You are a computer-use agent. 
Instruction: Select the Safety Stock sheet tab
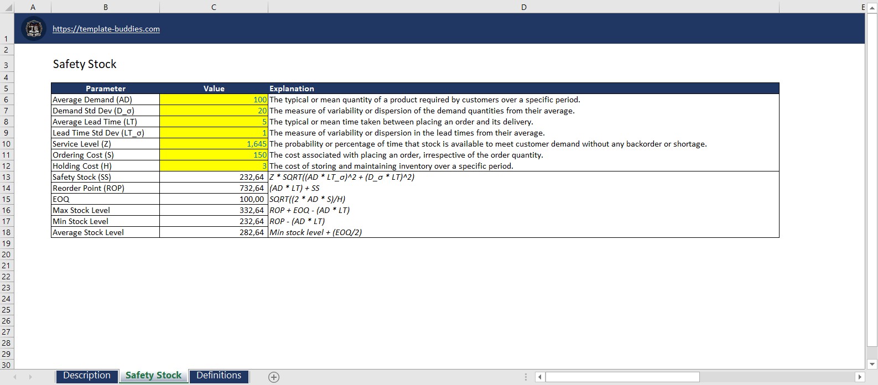[153, 376]
